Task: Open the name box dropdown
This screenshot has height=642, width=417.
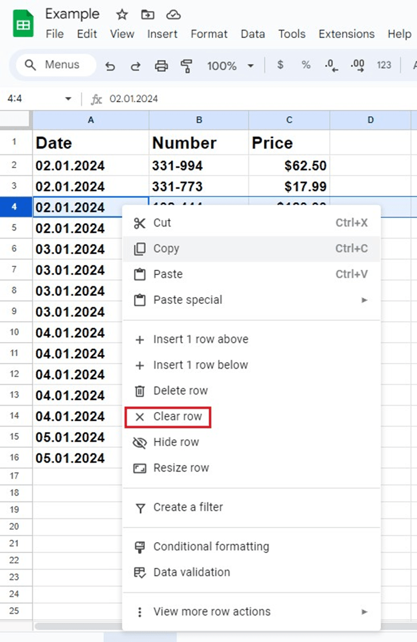Action: coord(68,99)
